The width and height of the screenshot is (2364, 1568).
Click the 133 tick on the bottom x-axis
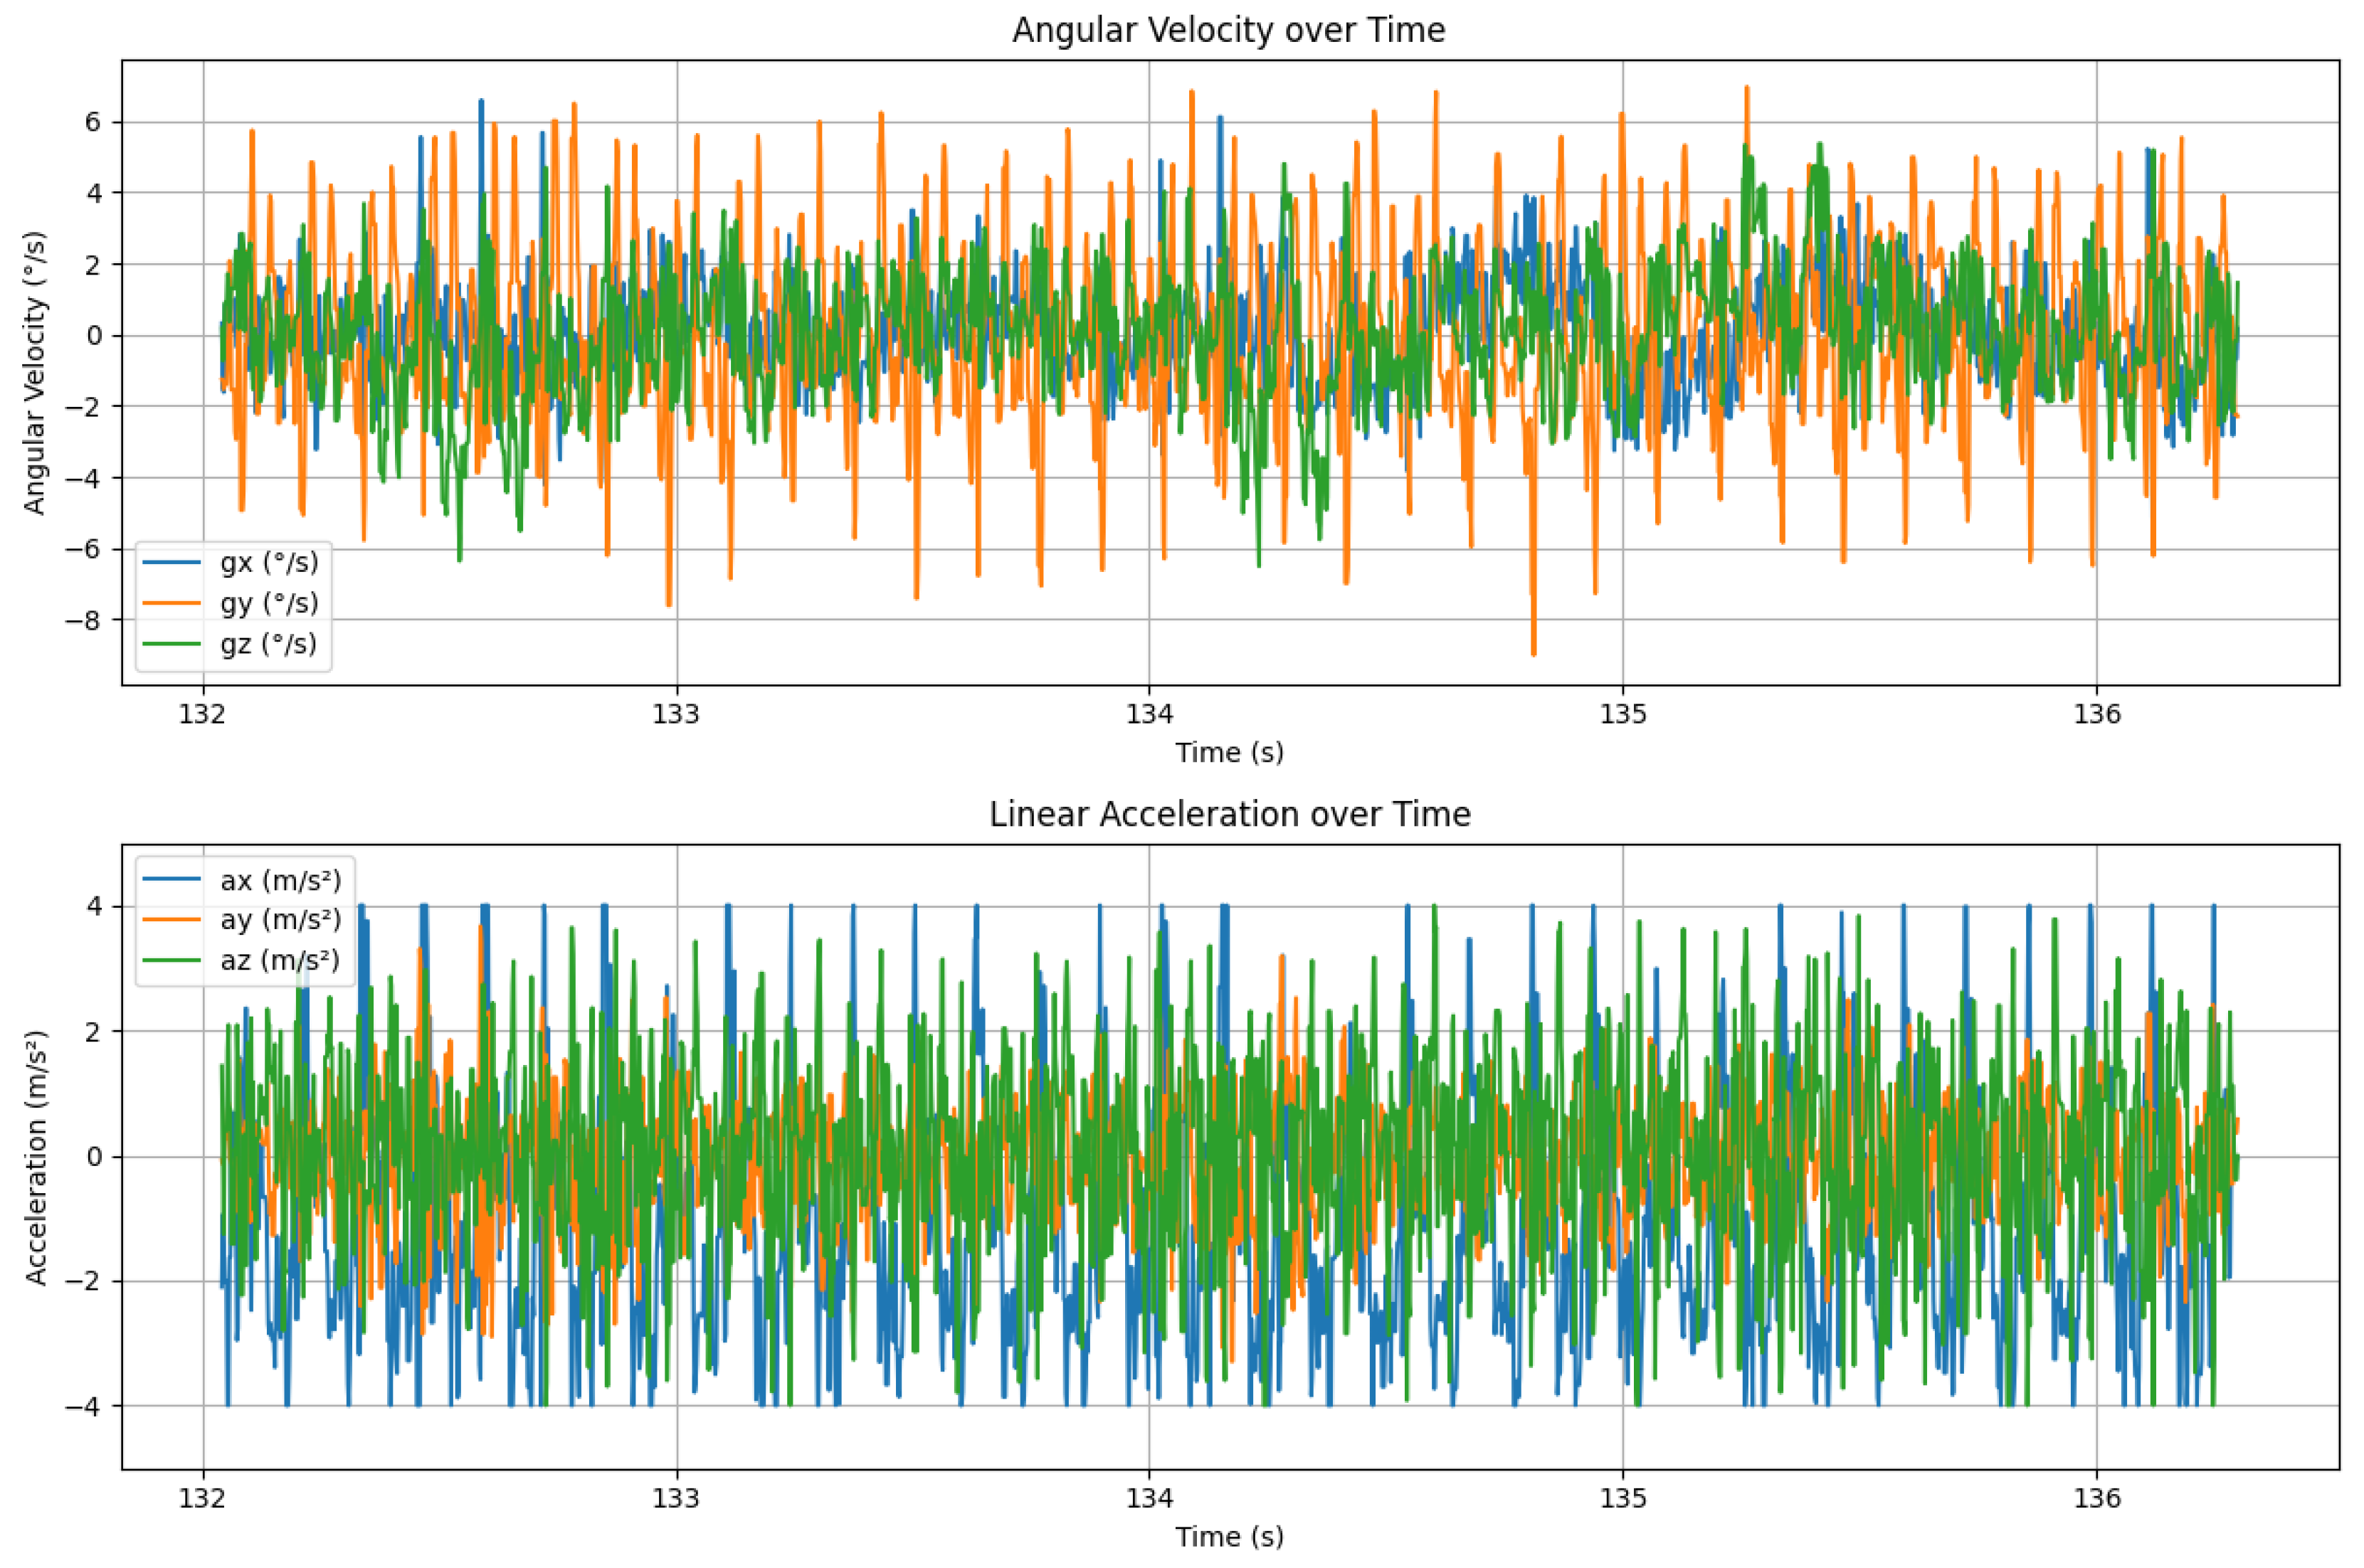pyautogui.click(x=676, y=1498)
